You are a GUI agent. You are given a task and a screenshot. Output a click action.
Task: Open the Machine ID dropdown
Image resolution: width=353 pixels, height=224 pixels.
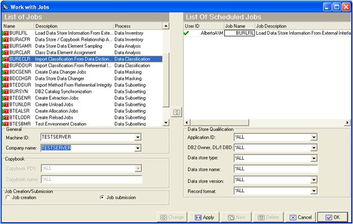point(138,137)
